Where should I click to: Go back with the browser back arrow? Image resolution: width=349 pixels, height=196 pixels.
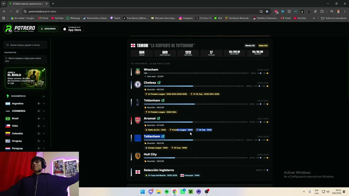(4, 11)
